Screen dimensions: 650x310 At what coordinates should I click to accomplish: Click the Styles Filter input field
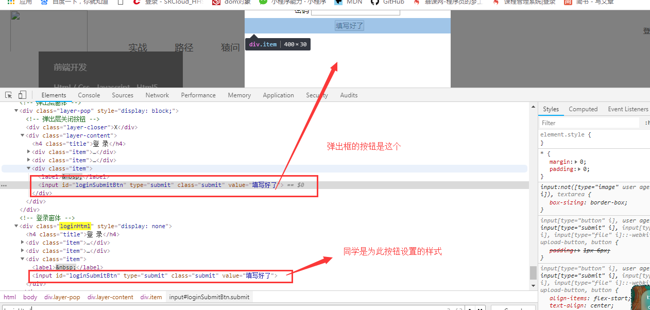(589, 123)
